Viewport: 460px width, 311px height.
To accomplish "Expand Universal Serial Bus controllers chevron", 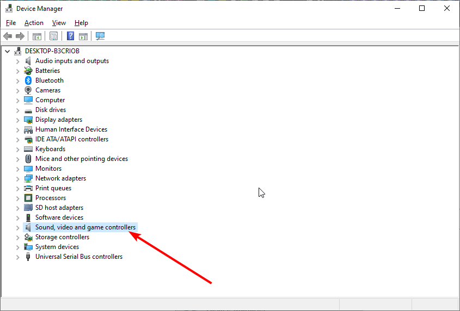I will pos(17,257).
